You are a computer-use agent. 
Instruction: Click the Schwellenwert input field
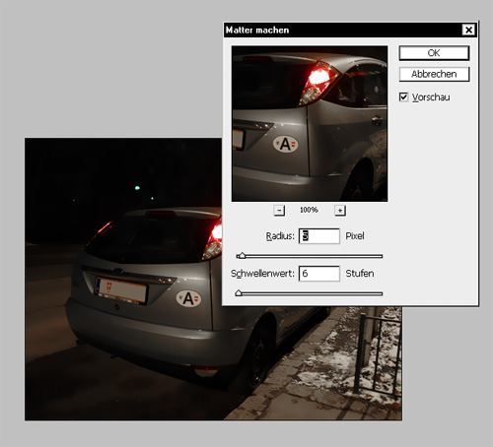[319, 274]
